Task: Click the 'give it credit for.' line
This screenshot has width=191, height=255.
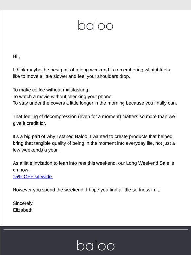Action: pyautogui.click(x=29, y=123)
